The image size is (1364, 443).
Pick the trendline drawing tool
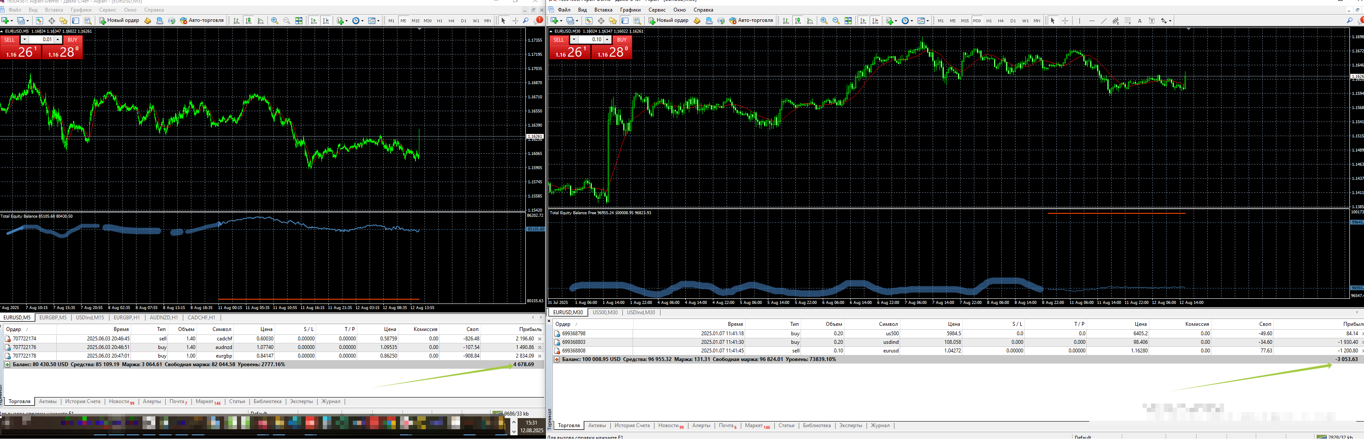pos(1104,21)
